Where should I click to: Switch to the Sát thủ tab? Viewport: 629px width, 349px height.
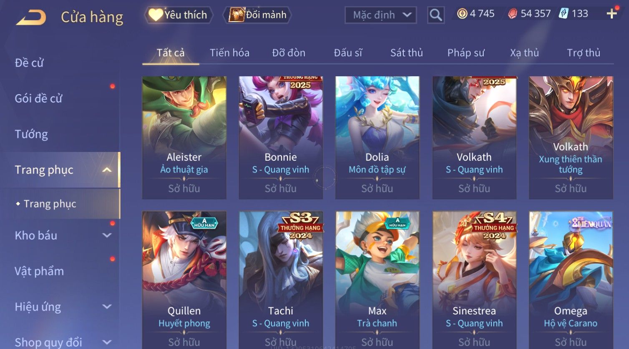click(406, 53)
